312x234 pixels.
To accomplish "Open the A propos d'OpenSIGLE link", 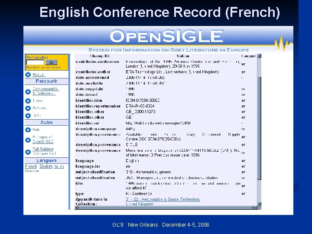I will pyautogui.click(x=43, y=139).
